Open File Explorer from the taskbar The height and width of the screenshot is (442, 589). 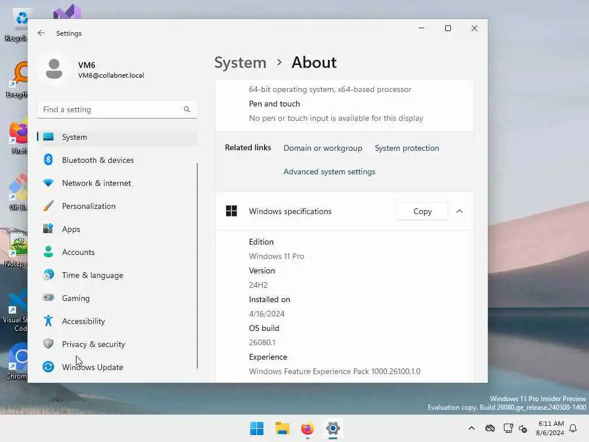(x=282, y=428)
